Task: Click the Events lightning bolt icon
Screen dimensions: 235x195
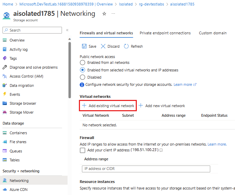Action: [4, 94]
